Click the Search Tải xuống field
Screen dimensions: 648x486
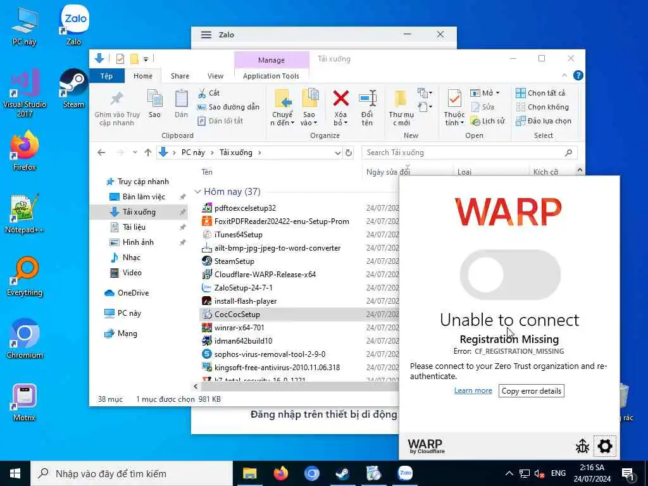[469, 153]
